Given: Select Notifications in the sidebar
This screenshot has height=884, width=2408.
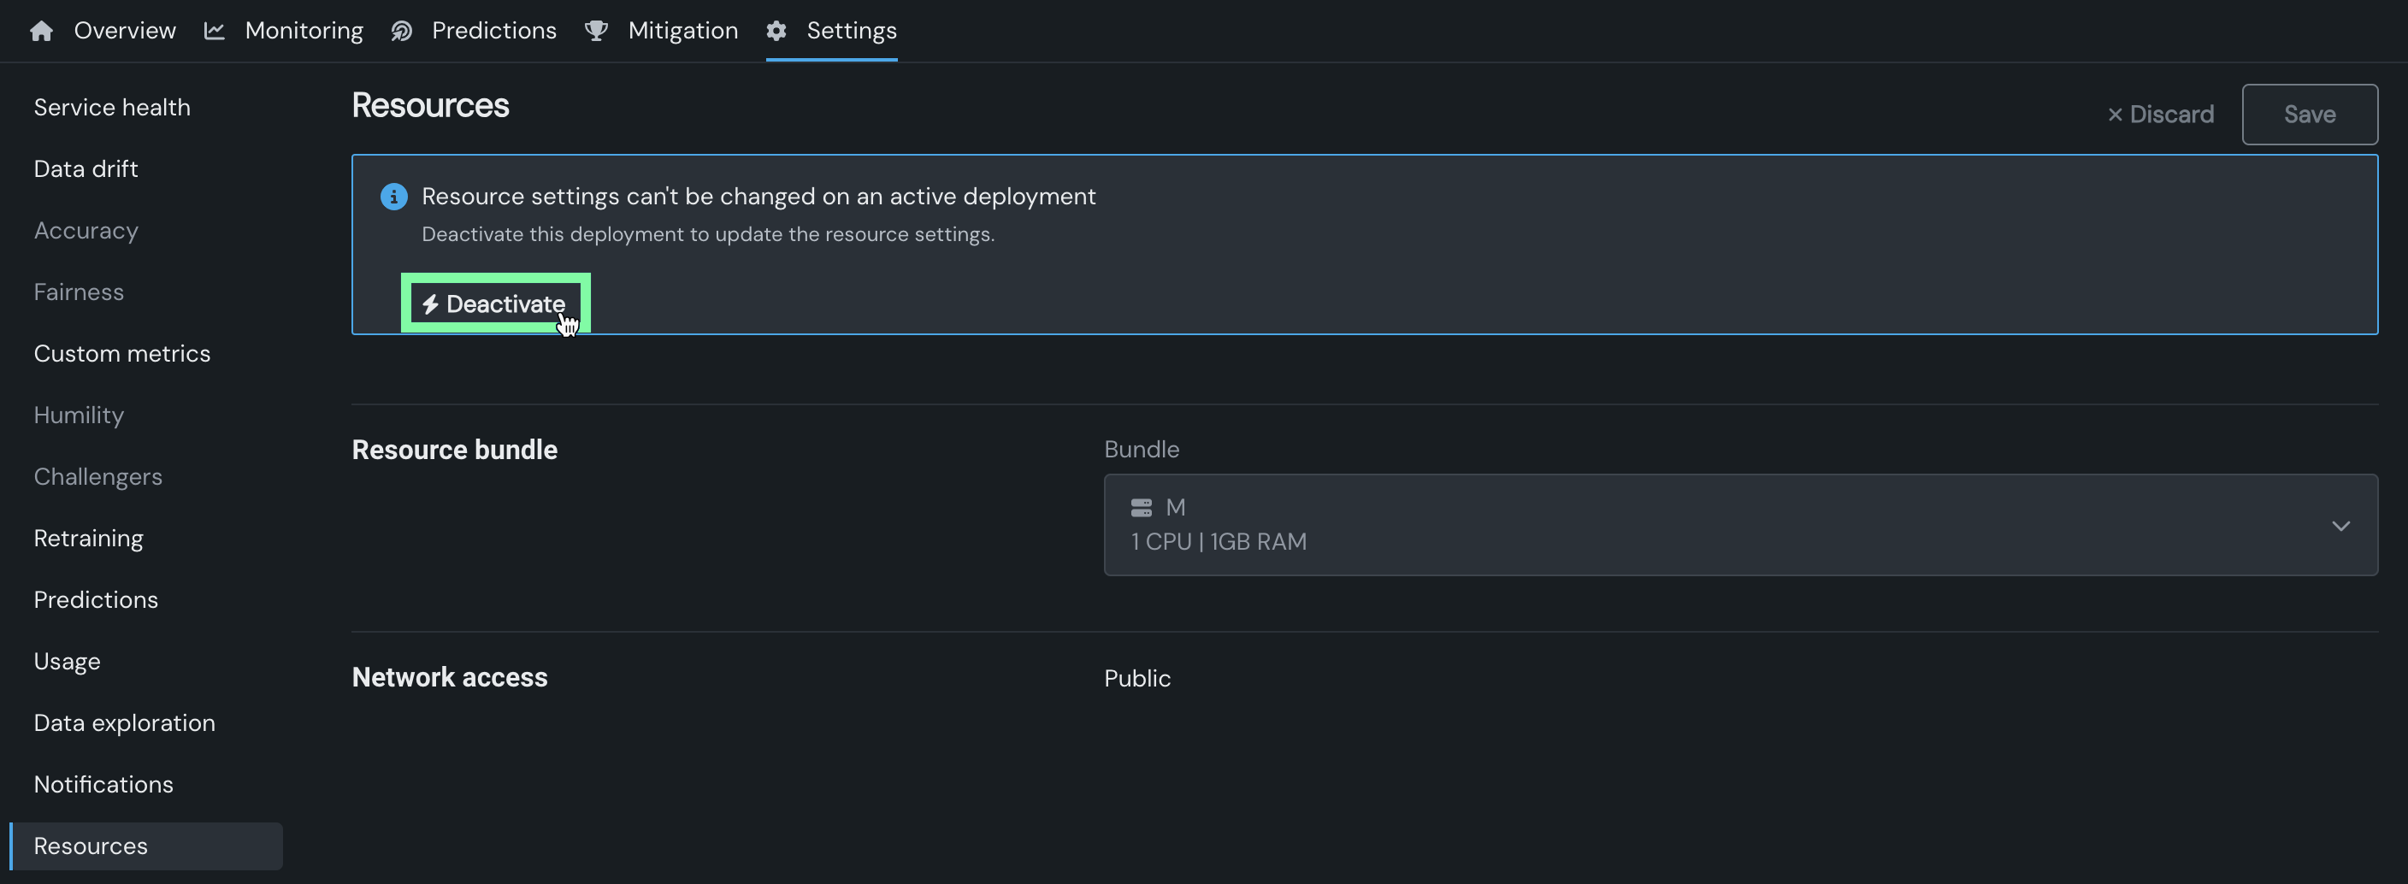Looking at the screenshot, I should [103, 784].
